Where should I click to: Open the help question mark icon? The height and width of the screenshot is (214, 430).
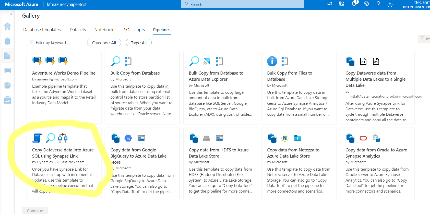point(378,4)
